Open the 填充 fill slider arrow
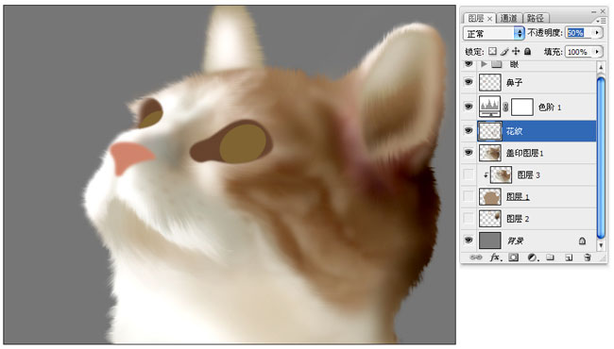614x349 pixels. [597, 52]
